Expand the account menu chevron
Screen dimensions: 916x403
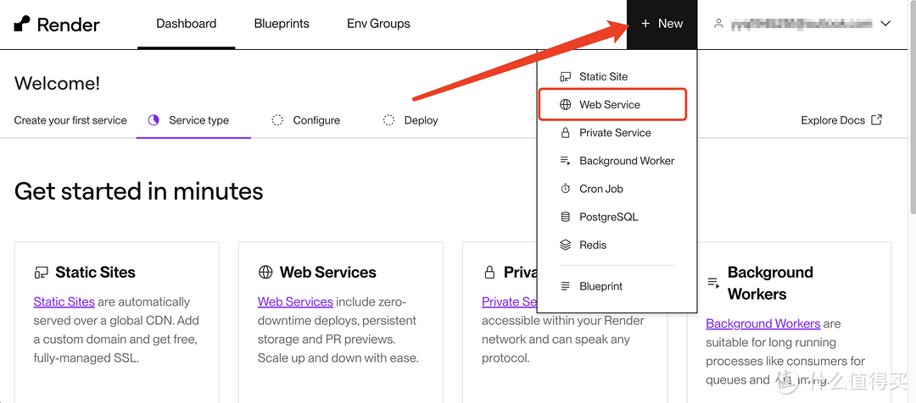tap(885, 24)
